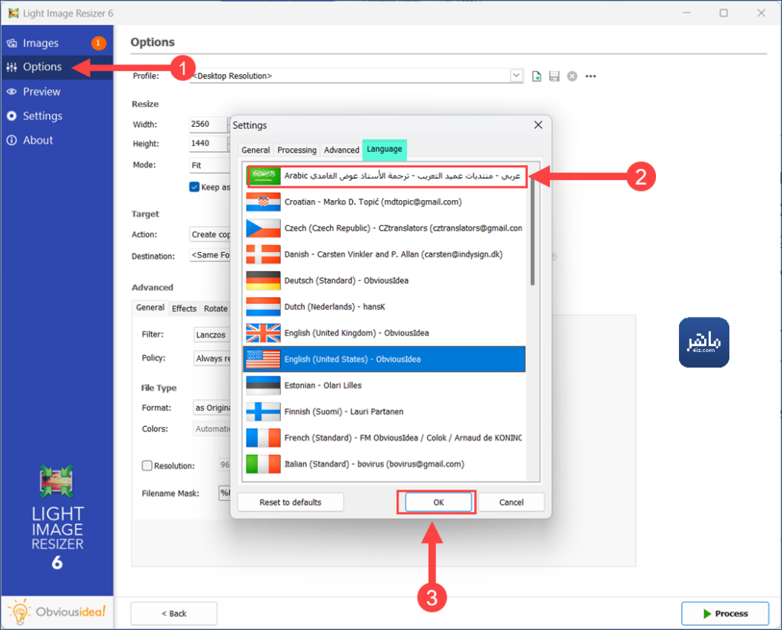Click the Filename Mask input field
Screen dimensions: 782x630
225,493
